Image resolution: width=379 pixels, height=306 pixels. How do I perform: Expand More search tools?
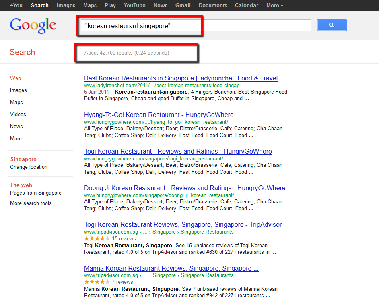31,203
